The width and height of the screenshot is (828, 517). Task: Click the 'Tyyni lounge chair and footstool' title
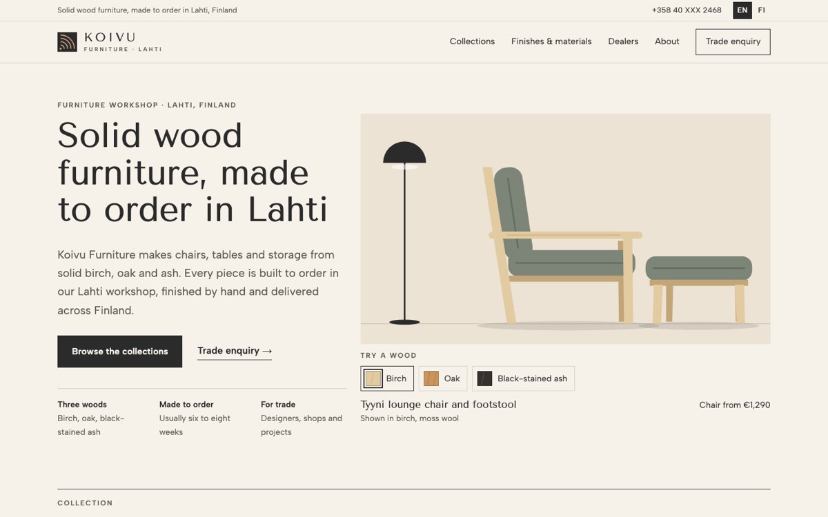[x=438, y=405]
